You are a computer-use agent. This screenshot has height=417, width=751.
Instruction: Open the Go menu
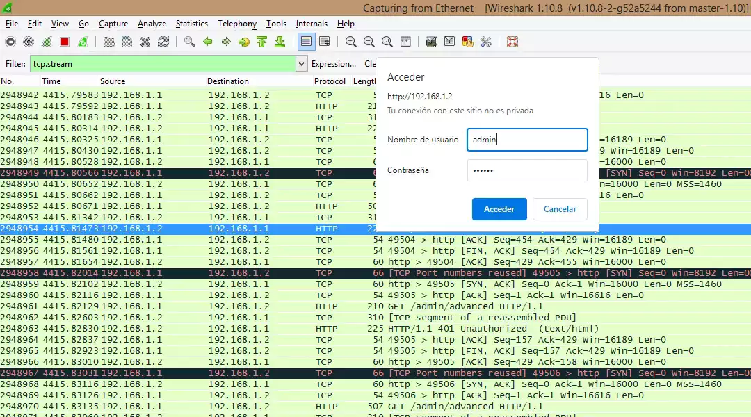[84, 24]
